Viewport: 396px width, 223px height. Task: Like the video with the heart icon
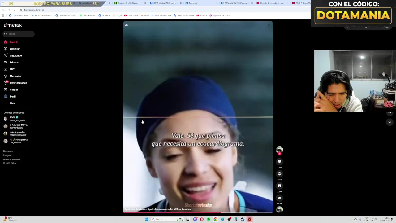point(279,162)
